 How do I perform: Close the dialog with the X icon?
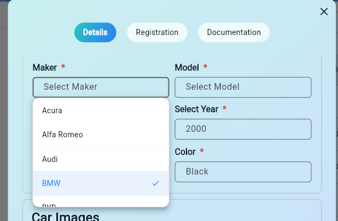pos(324,11)
